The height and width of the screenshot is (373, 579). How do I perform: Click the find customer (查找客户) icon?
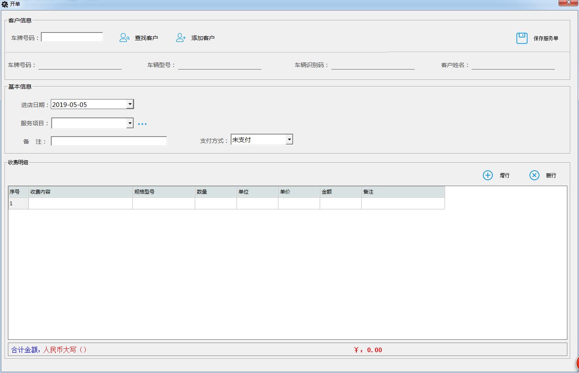tap(124, 37)
